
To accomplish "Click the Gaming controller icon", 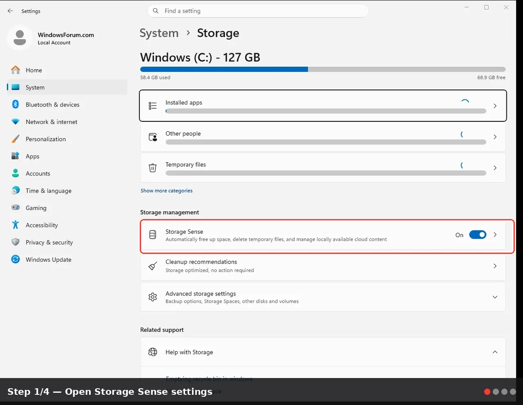I will (x=16, y=208).
